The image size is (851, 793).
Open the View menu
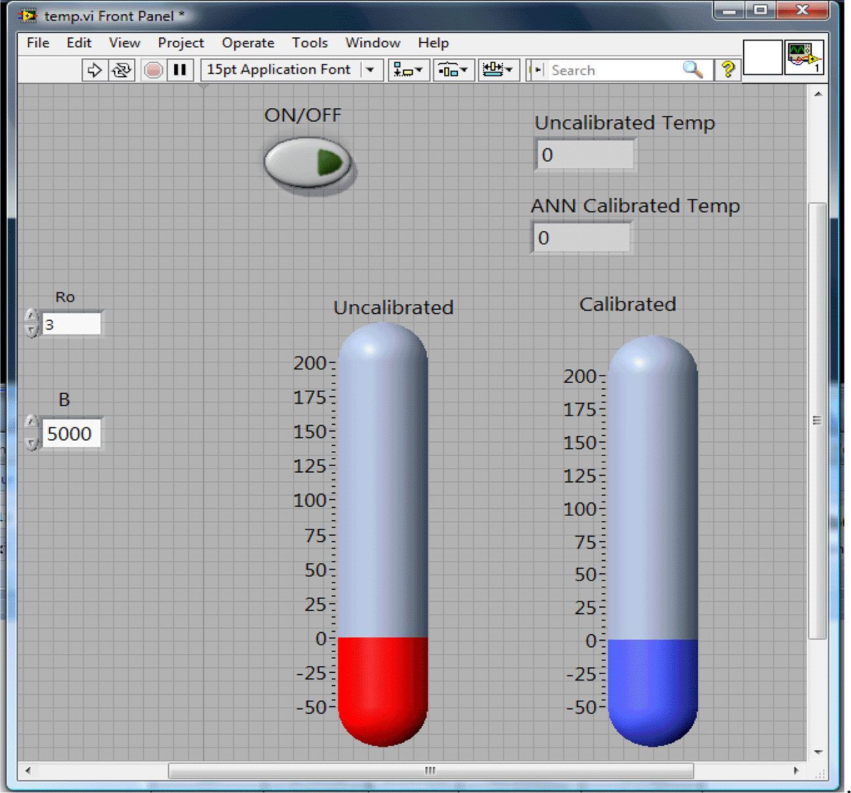point(124,43)
